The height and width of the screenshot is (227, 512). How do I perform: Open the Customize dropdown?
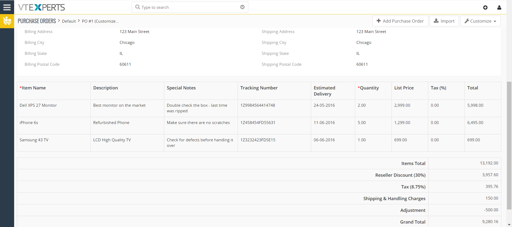(480, 21)
